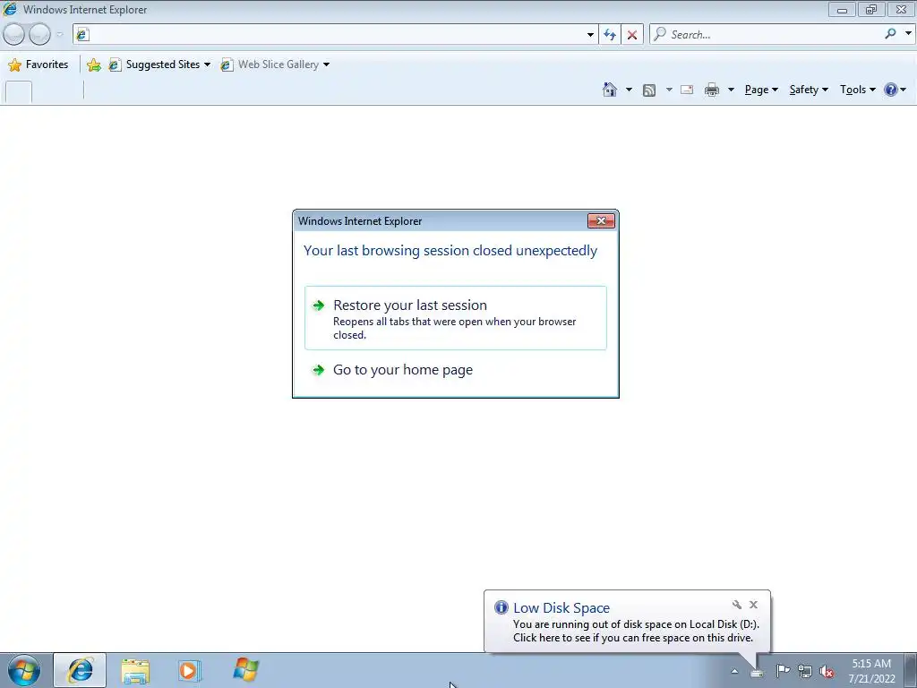Click the Windows flag taskbar icon

click(x=245, y=670)
